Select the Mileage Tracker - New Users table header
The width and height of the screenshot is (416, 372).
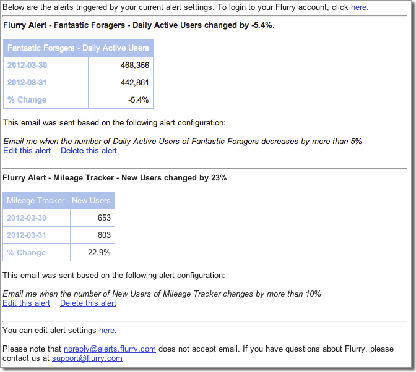(59, 201)
